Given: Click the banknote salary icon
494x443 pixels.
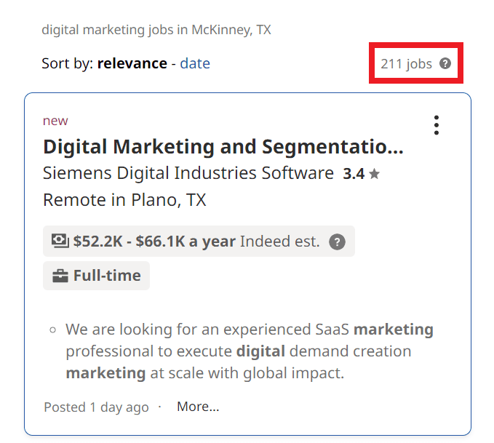Looking at the screenshot, I should click(60, 241).
